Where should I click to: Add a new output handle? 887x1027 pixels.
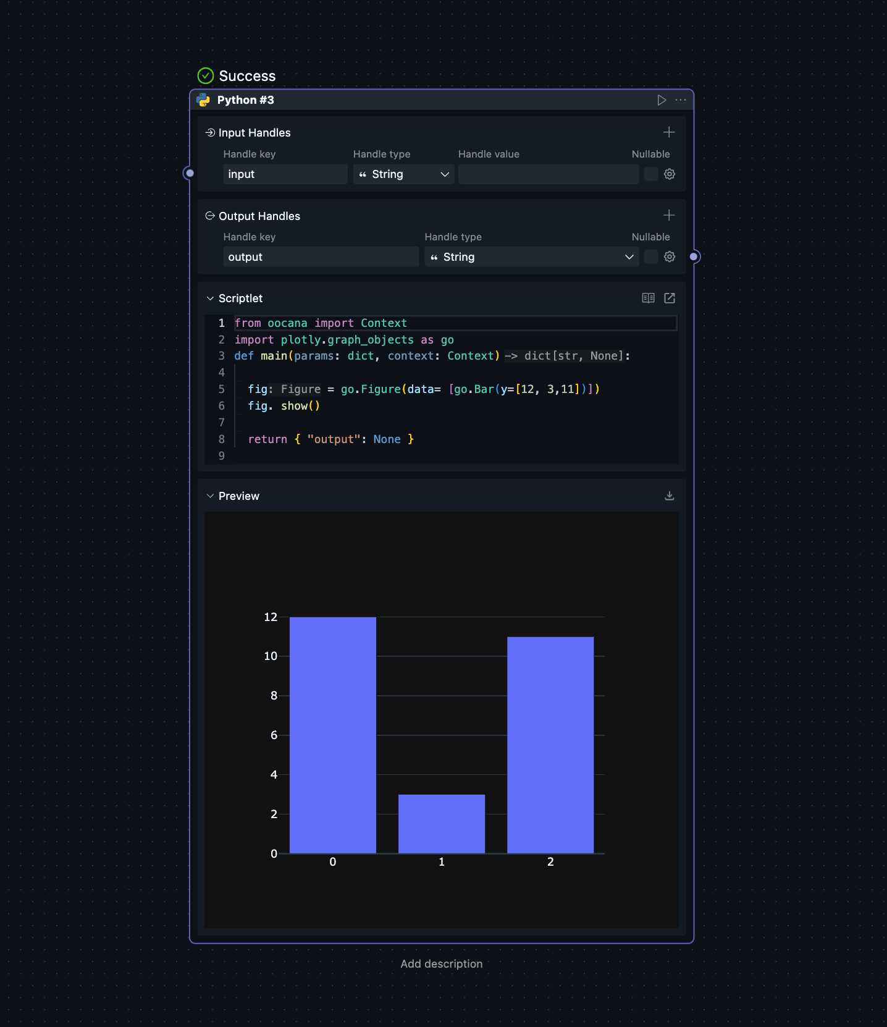669,215
